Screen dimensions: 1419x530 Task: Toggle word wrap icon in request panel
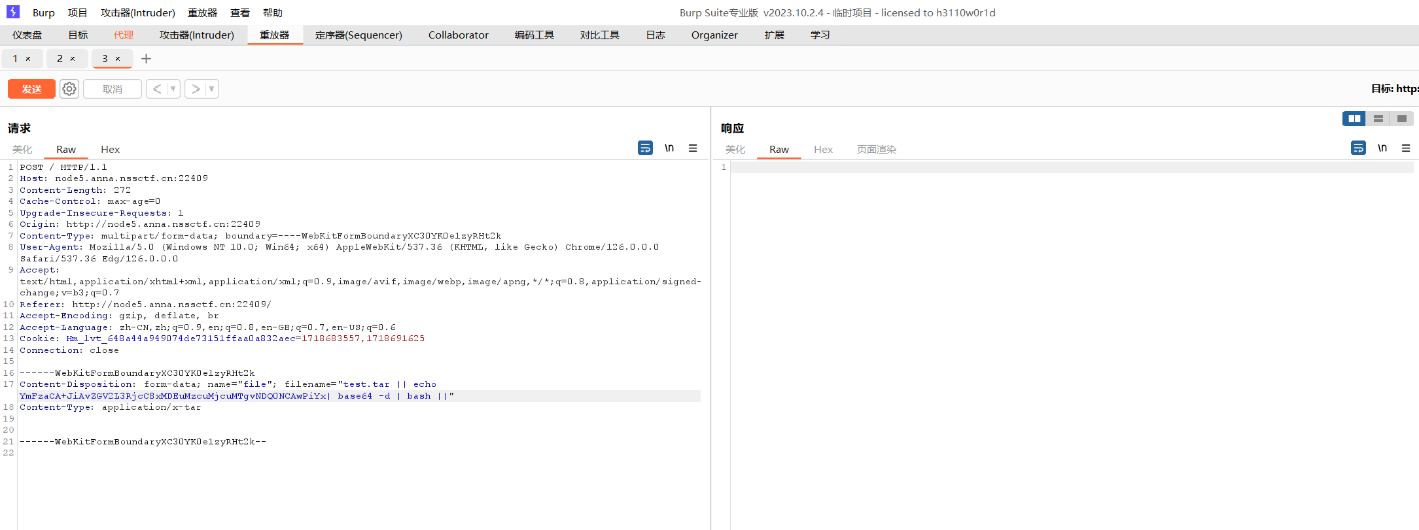point(645,148)
